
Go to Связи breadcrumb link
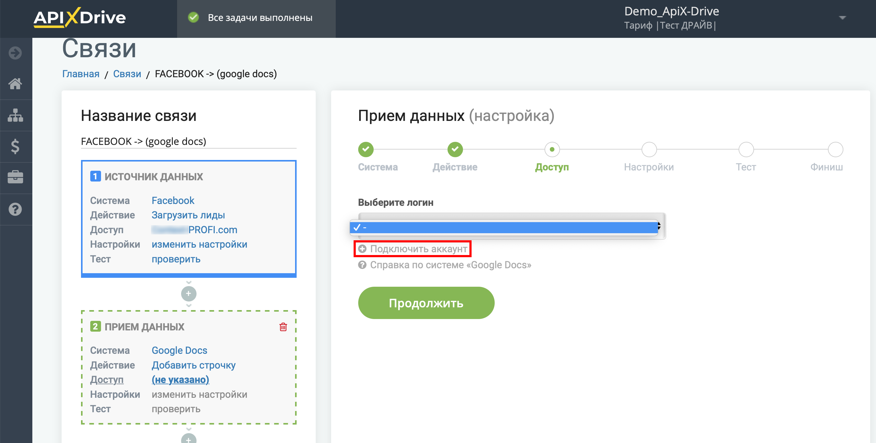point(127,74)
